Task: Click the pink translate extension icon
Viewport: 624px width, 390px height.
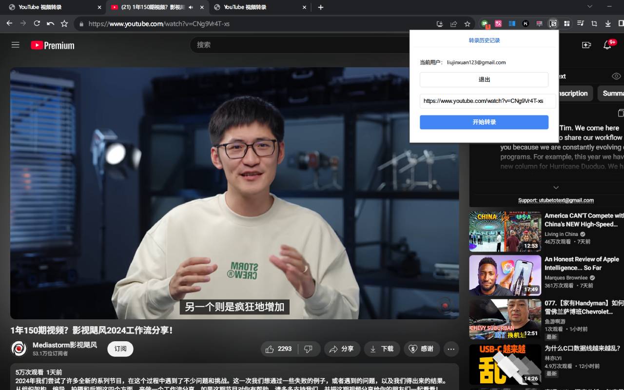Action: pyautogui.click(x=498, y=23)
